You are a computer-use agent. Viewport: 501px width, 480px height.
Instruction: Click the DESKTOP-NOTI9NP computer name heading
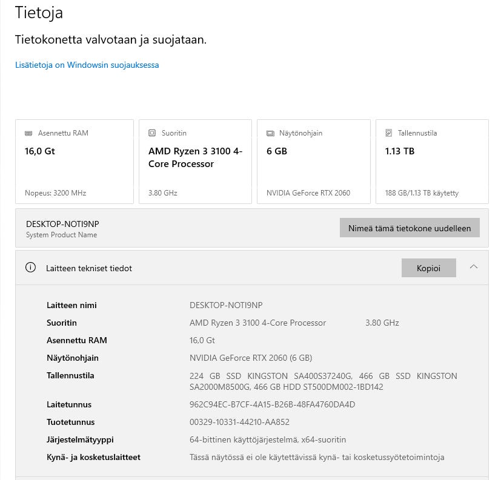[x=62, y=224]
